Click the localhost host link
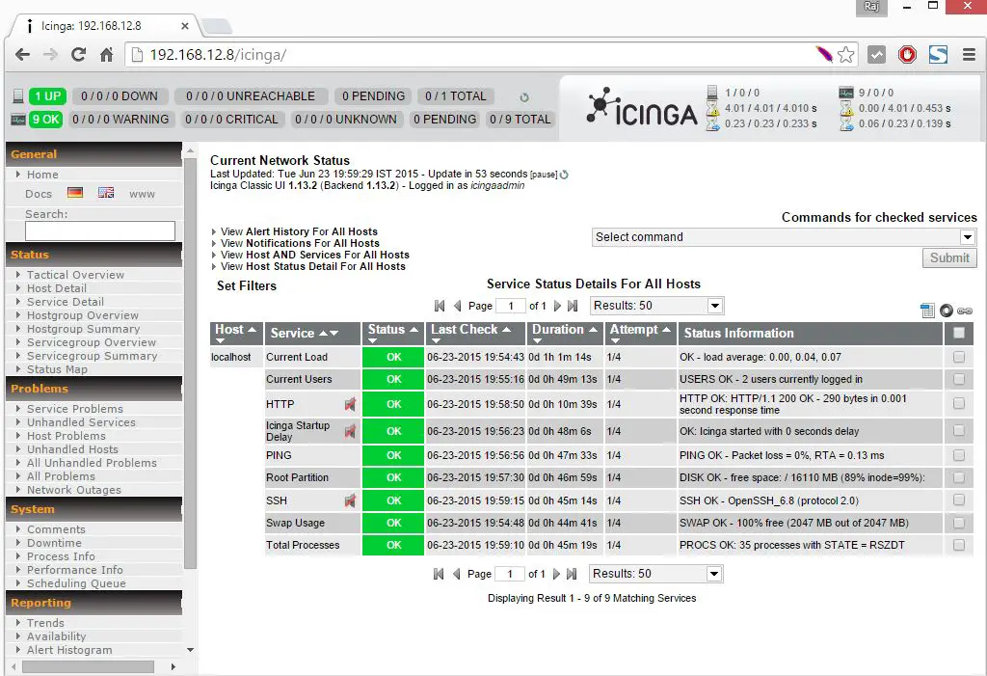Image resolution: width=987 pixels, height=676 pixels. (x=231, y=357)
